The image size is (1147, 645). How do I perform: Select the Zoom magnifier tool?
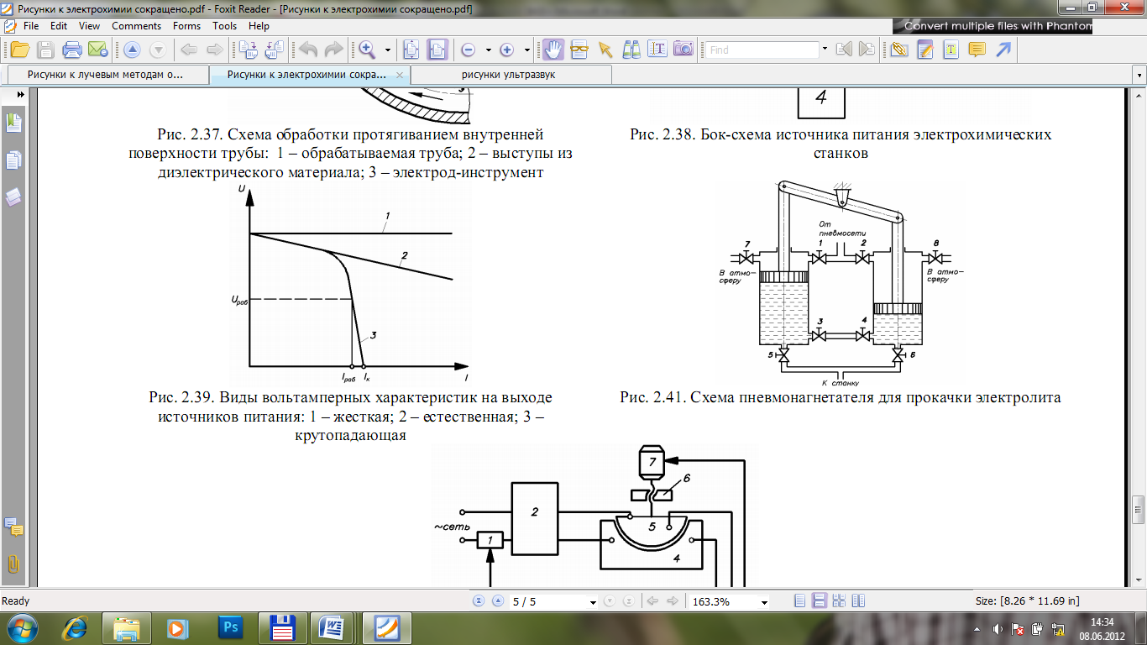point(367,50)
